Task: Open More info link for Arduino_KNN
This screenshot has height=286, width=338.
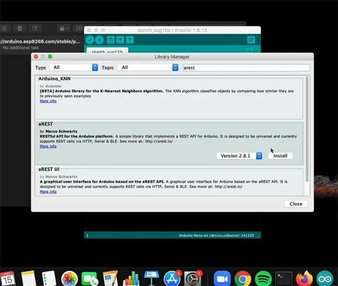Action: pyautogui.click(x=48, y=101)
